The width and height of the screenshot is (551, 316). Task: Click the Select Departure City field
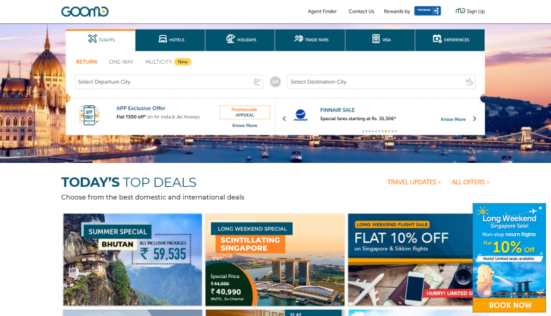169,81
